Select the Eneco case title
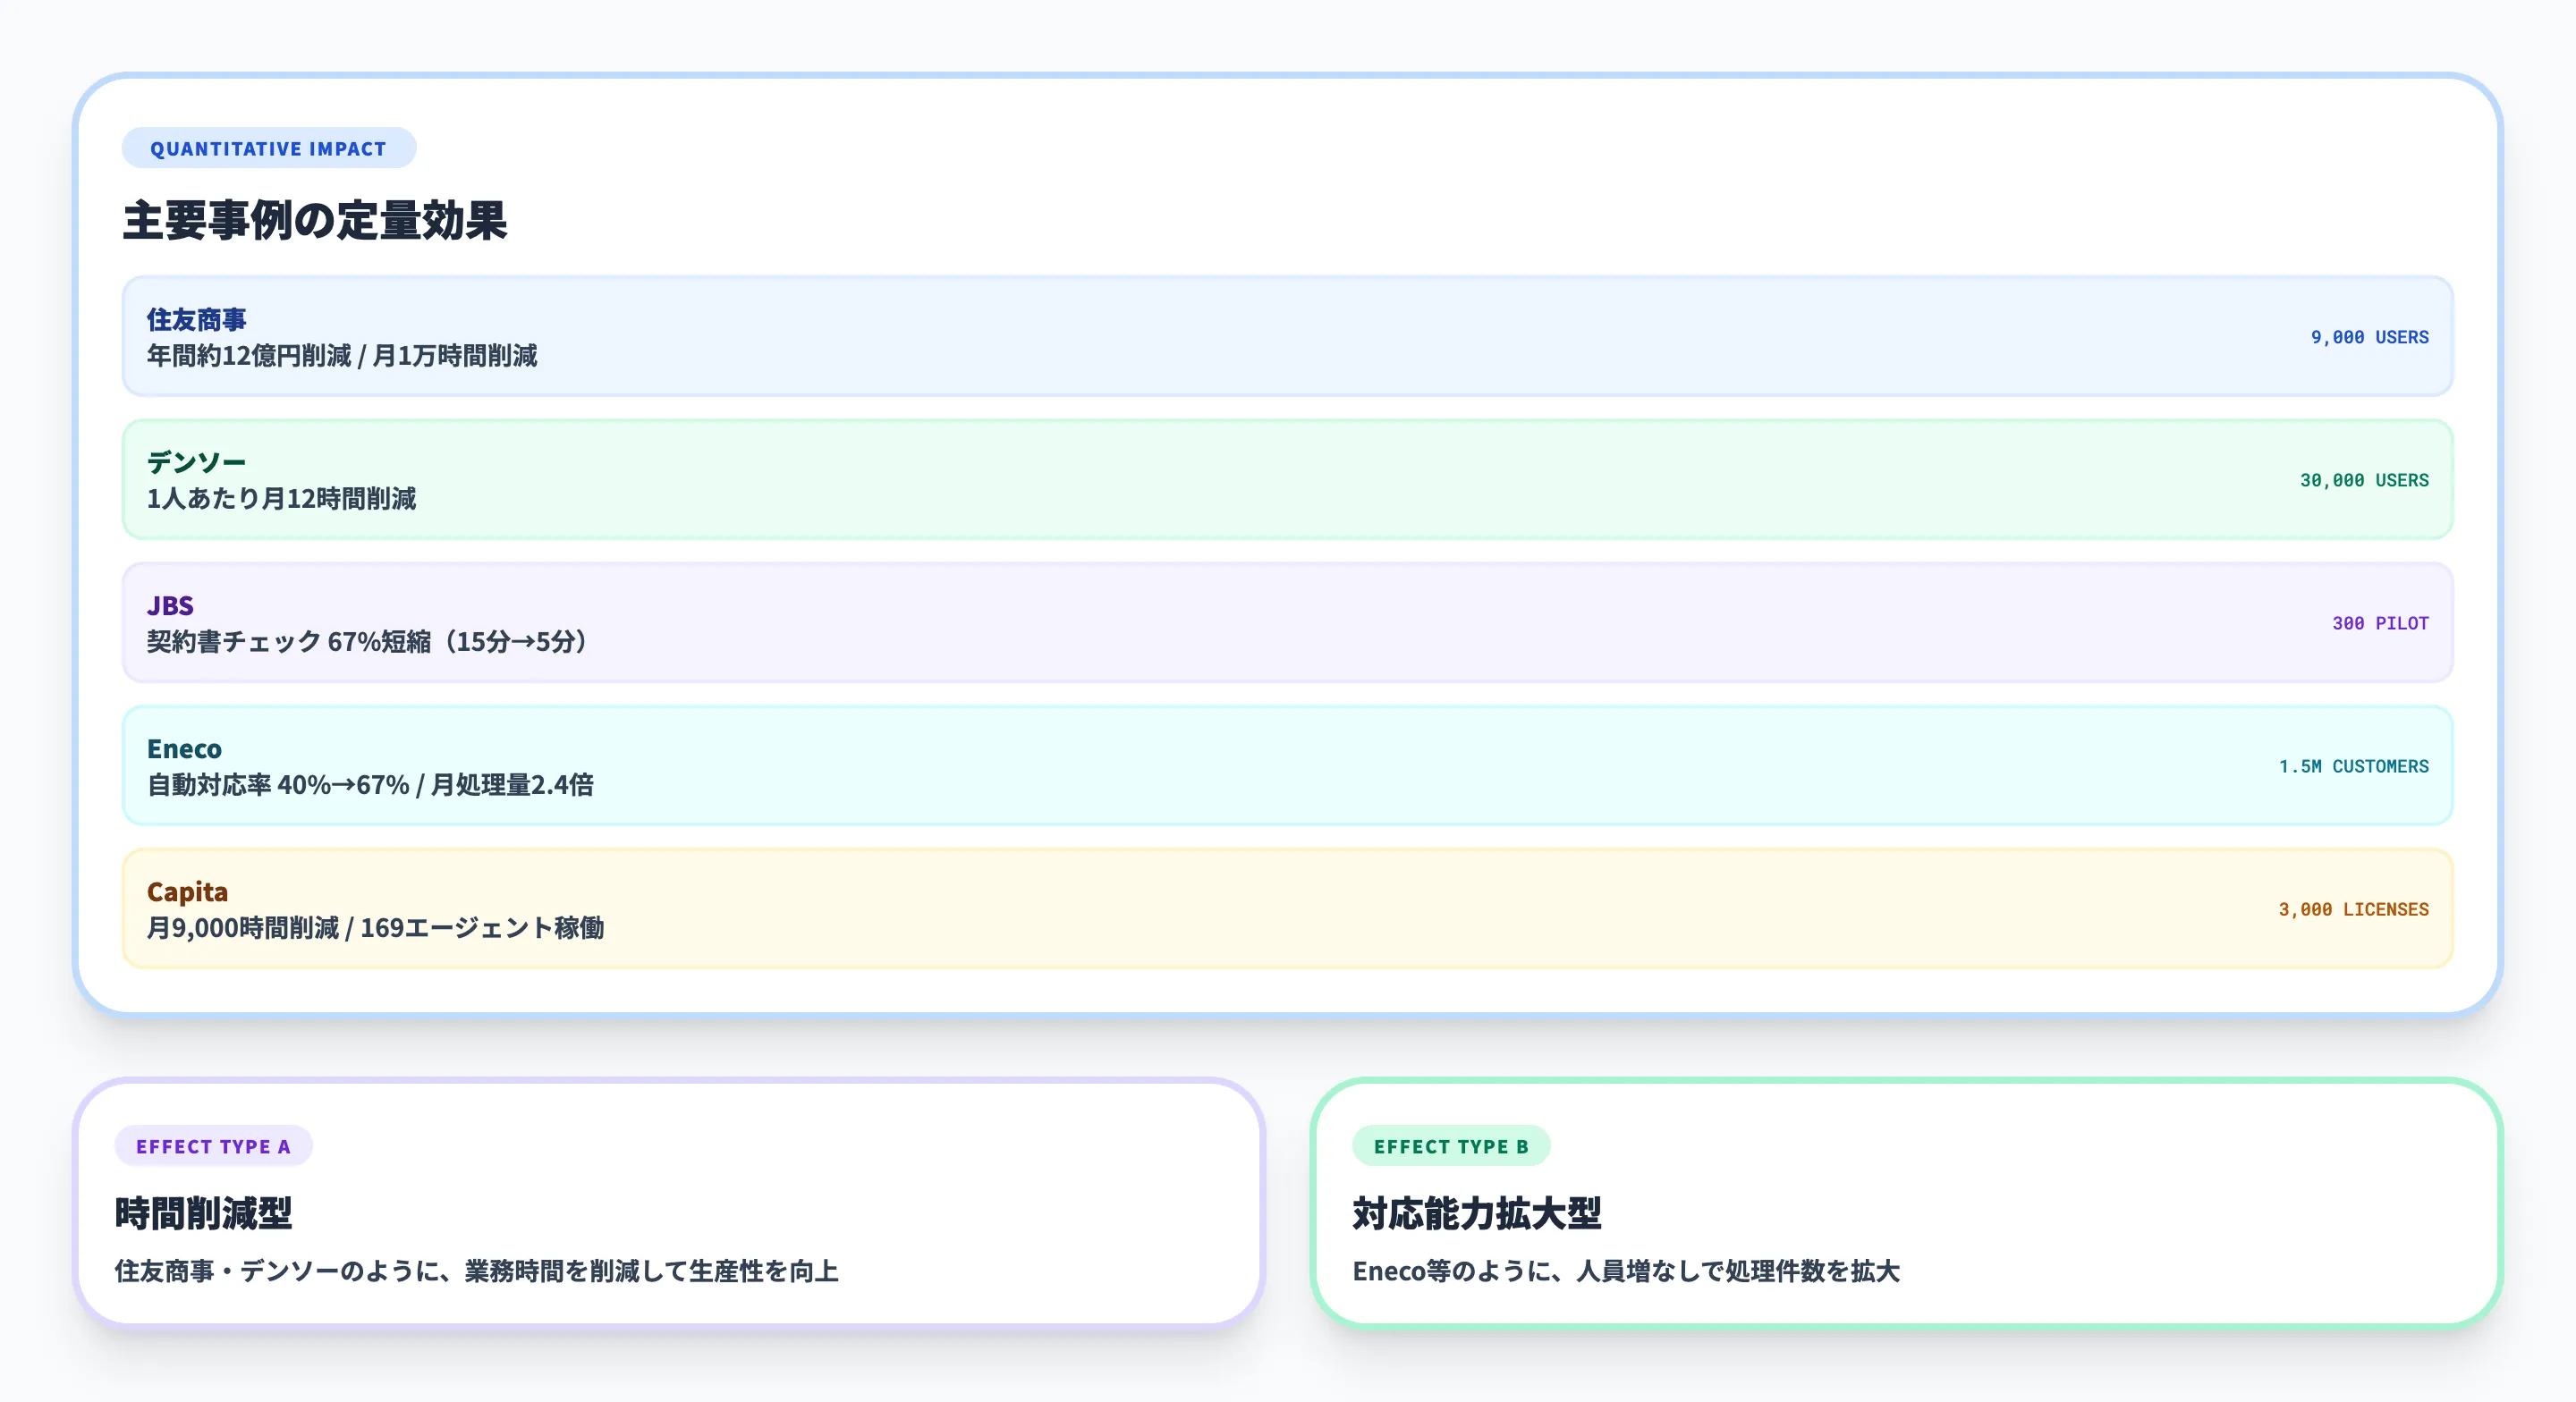The image size is (2576, 1402). 184,748
